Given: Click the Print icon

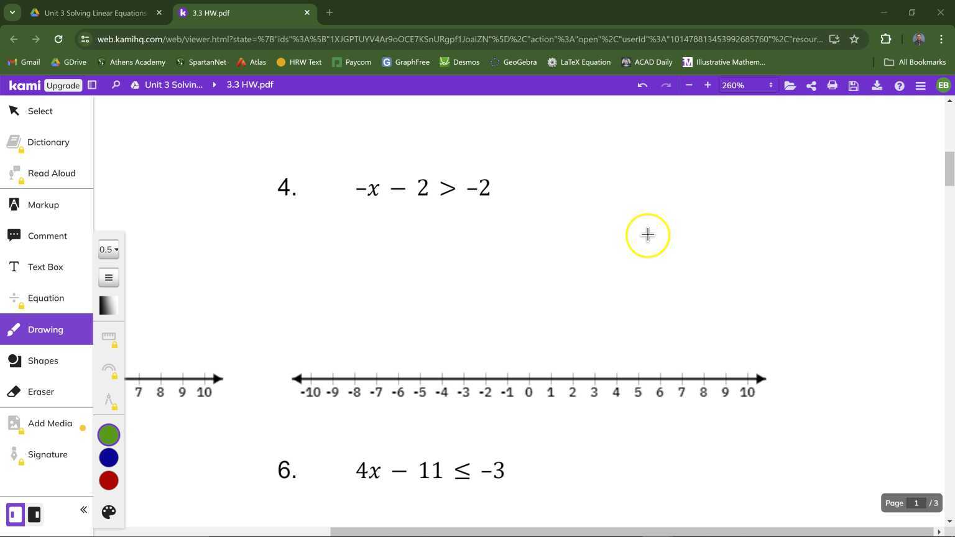Looking at the screenshot, I should 832,85.
